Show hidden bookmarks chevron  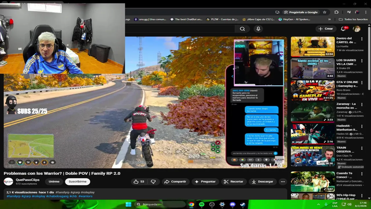click(x=329, y=19)
